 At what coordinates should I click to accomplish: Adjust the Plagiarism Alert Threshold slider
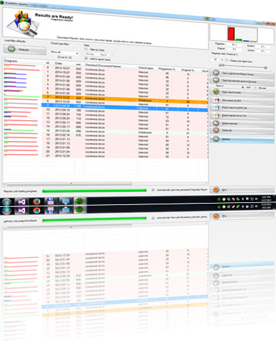pos(243,66)
